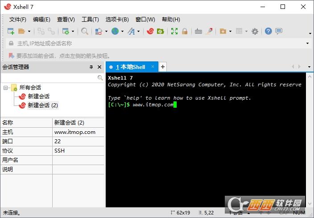
Task: Open the 工具(T) menu
Action: [90, 20]
